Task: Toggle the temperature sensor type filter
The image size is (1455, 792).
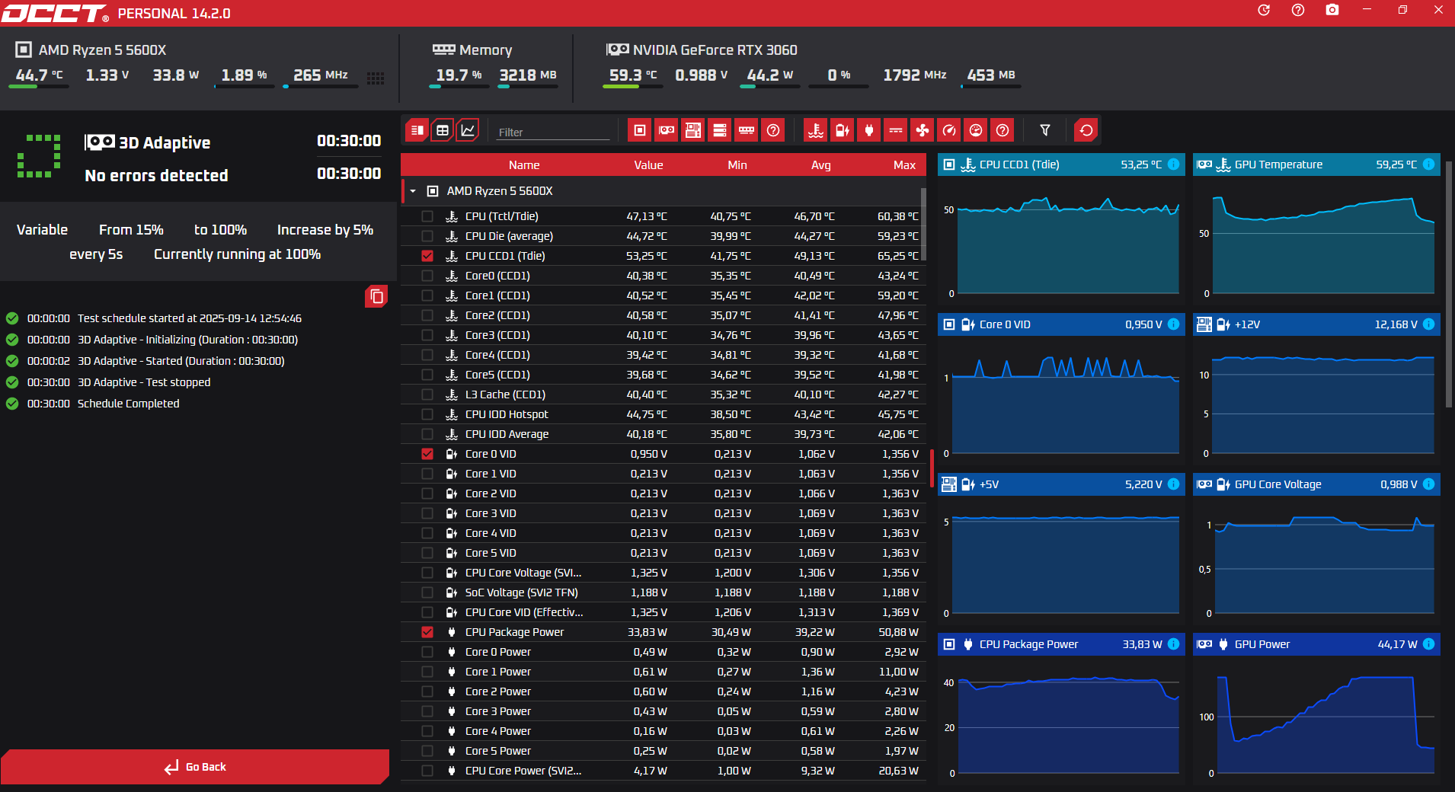Action: 816,130
